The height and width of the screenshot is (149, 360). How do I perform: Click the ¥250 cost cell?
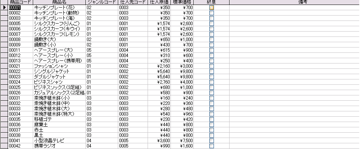(159, 61)
